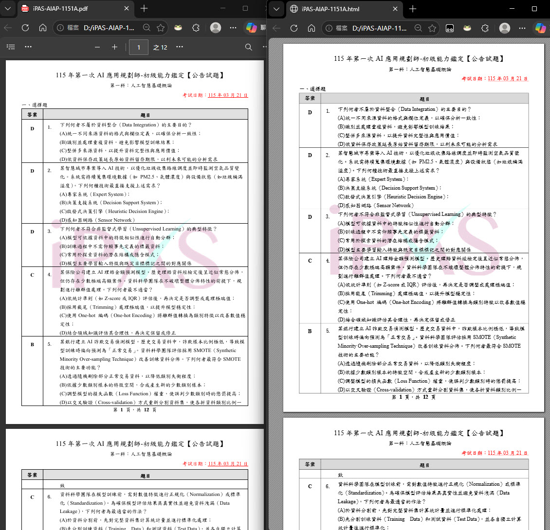550x530 pixels.
Task: Go to home in the HTML browser window
Action: pyautogui.click(x=312, y=28)
